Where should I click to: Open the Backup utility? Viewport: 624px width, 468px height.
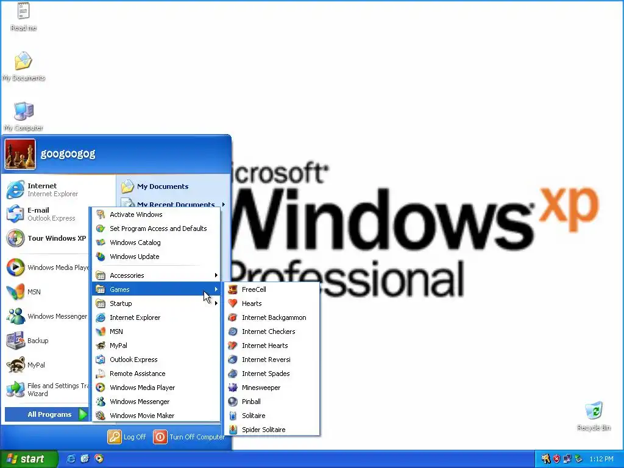click(46, 341)
